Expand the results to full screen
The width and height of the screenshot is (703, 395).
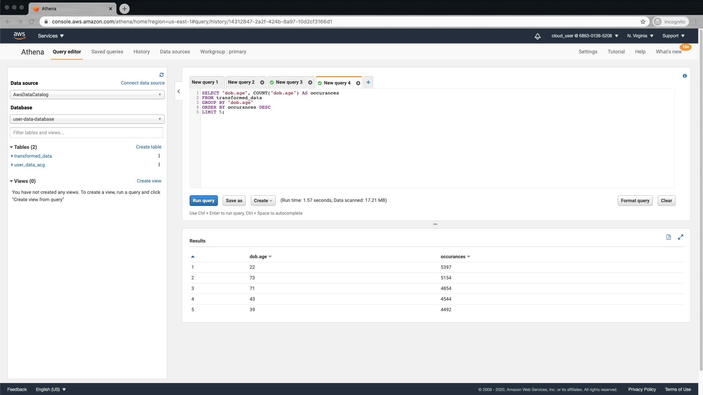point(681,237)
